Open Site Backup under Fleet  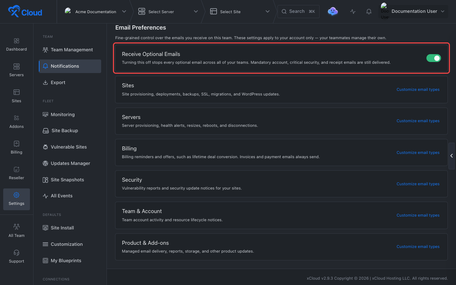[70, 131]
